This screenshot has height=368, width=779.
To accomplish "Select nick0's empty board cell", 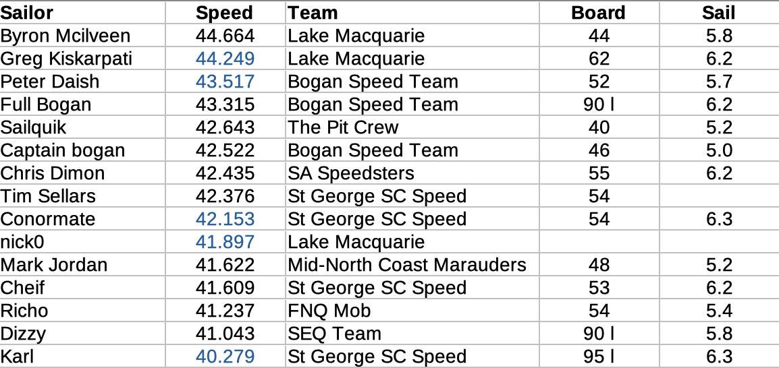I will (598, 242).
